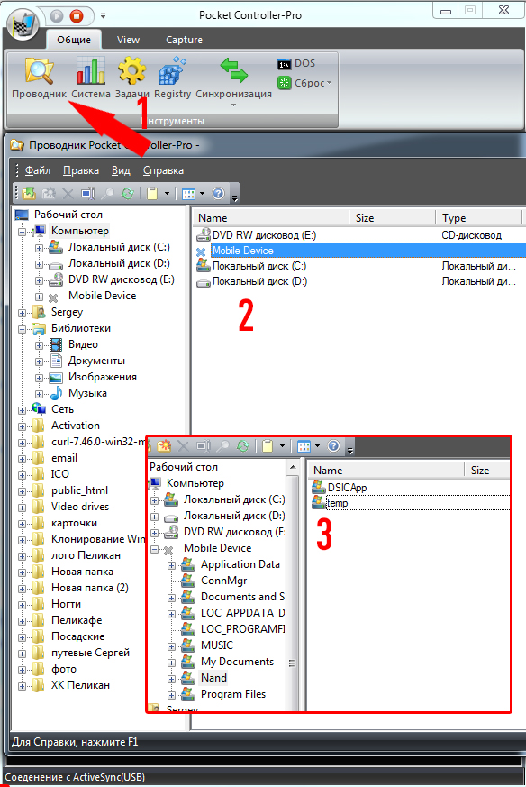The image size is (526, 787).
Task: Open toolbar options arrow at upper toolbar end
Action: (x=235, y=197)
